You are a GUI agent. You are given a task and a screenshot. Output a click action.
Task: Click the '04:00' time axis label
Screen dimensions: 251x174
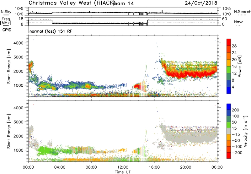[60, 167]
